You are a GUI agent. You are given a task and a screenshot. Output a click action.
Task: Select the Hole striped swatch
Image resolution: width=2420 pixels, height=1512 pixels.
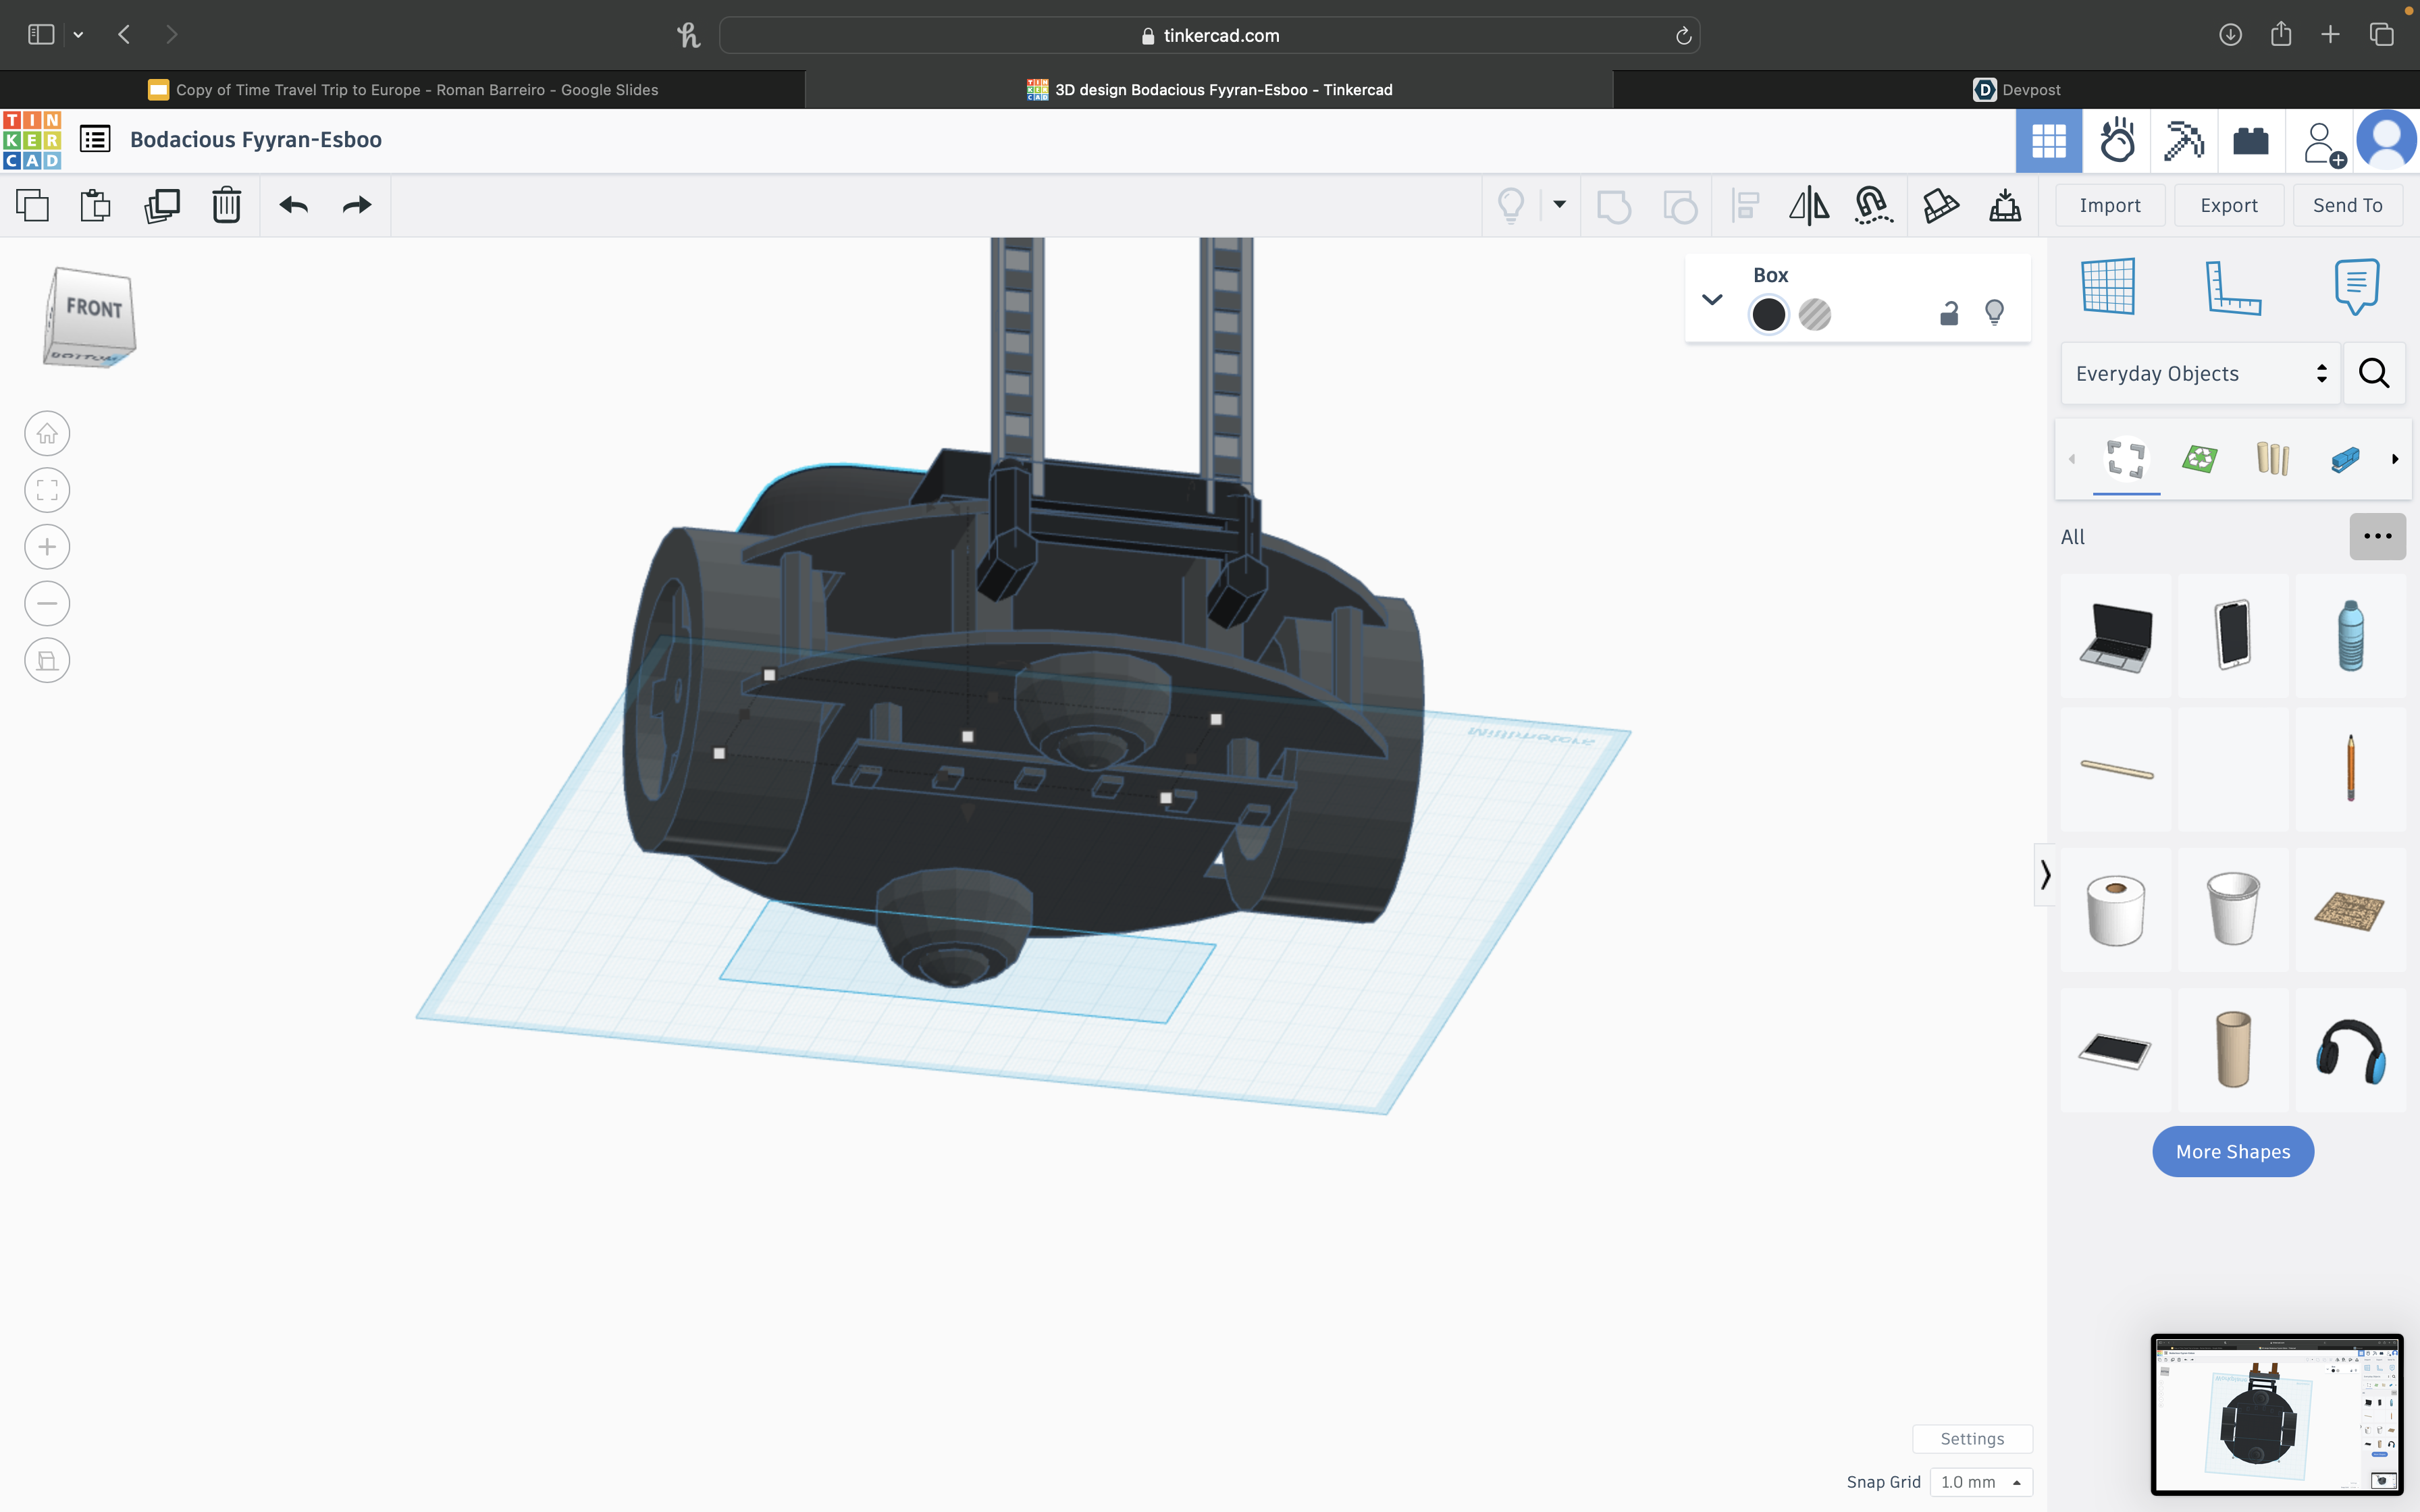[1814, 314]
